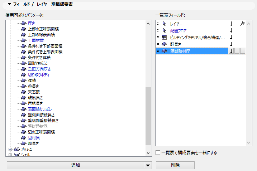Click reorder handle of 軒長さ field
Image resolution: width=257 pixels, height=171 pixels.
tap(158, 44)
